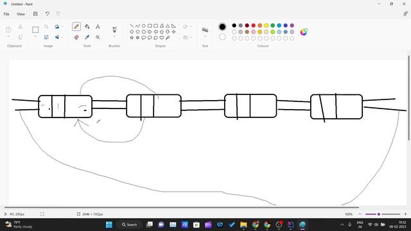Open the Flip dropdown arrow

62,37
